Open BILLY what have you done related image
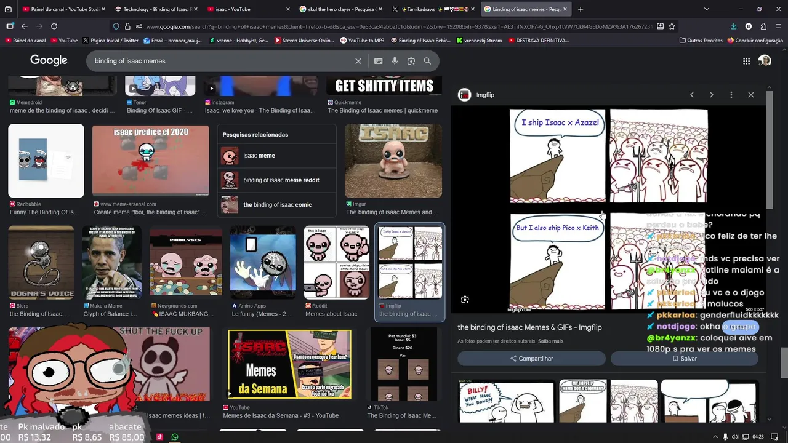Image resolution: width=788 pixels, height=443 pixels. coord(506,401)
